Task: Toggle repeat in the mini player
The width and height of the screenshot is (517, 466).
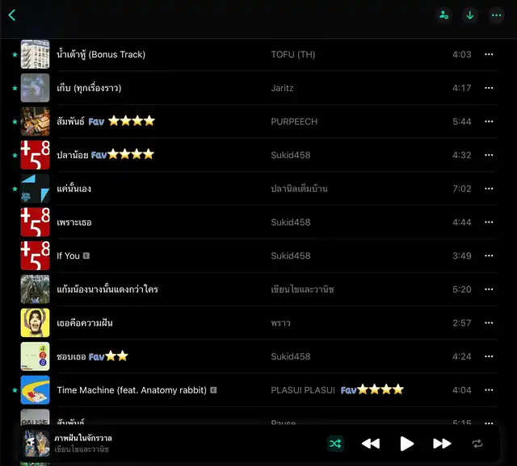Action: click(477, 443)
